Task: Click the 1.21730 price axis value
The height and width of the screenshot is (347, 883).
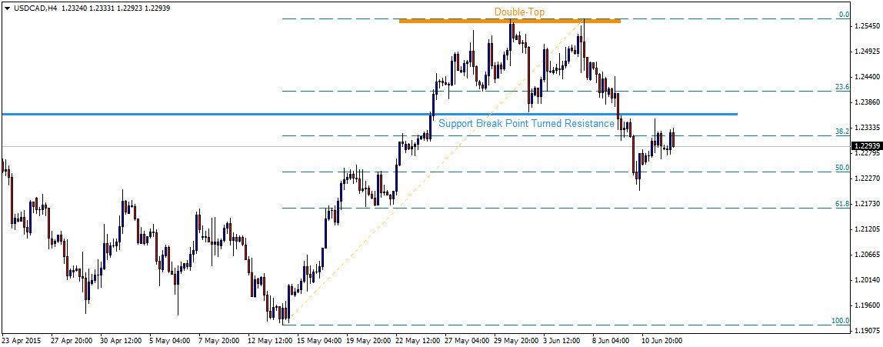Action: coord(866,203)
